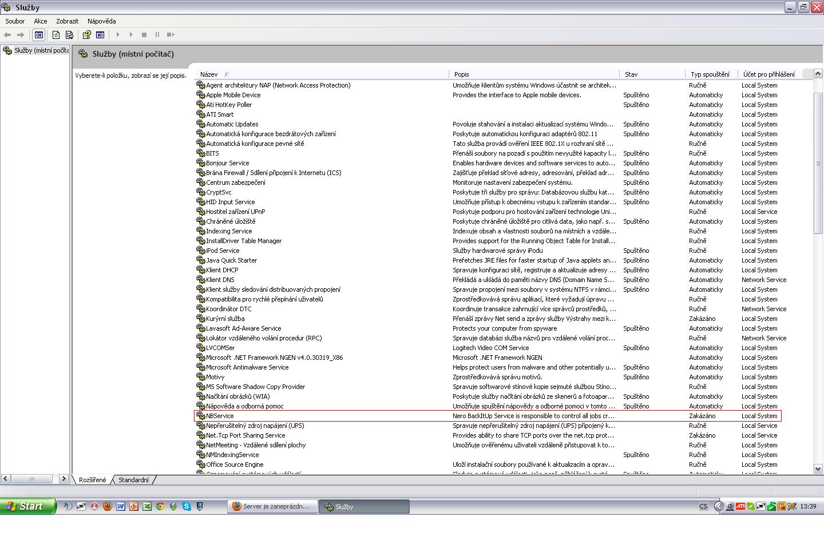Click the Export List toolbar icon
The image size is (824, 544).
[x=69, y=35]
